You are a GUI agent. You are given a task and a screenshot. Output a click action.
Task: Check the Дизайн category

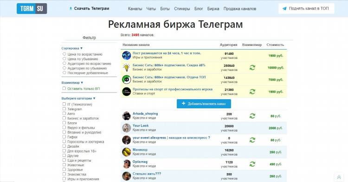tap(64, 146)
